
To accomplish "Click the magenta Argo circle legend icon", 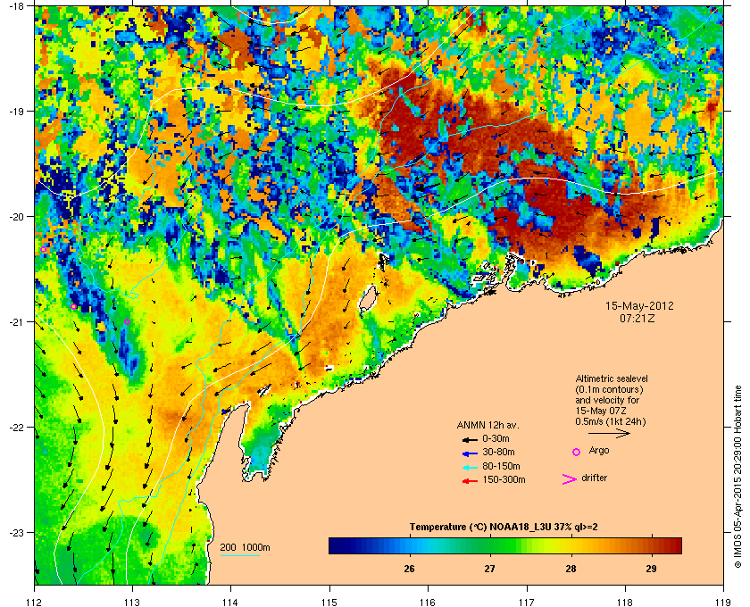I will [577, 452].
